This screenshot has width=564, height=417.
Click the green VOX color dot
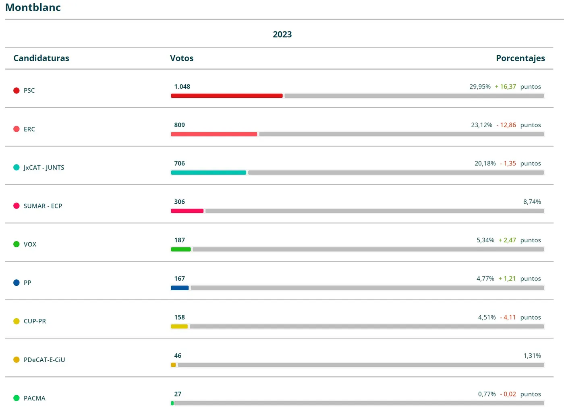(x=17, y=244)
